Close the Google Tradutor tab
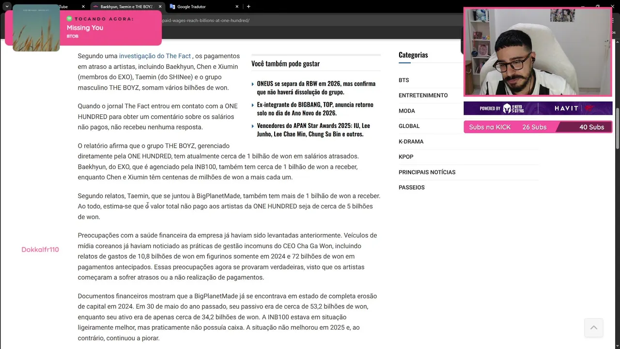The width and height of the screenshot is (620, 349). pos(237,7)
